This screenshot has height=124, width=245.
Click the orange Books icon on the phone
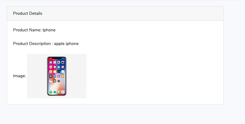click(x=63, y=76)
